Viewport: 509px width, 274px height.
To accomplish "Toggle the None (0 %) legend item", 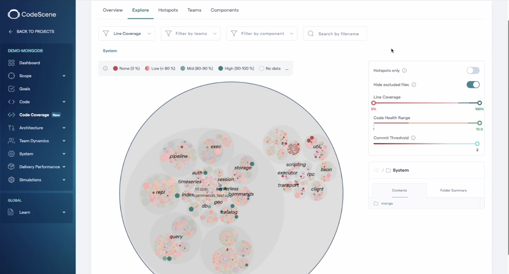I will 126,68.
